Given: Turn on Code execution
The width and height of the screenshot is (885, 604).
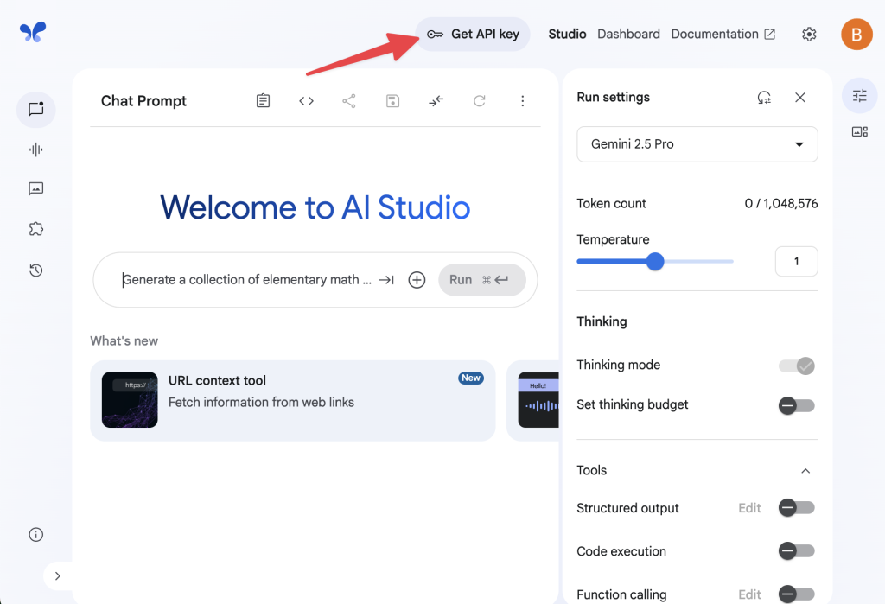Looking at the screenshot, I should (796, 550).
